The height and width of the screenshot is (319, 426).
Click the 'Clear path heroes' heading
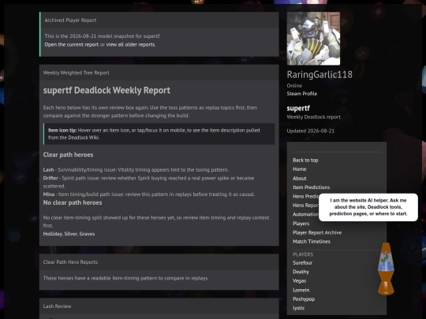[x=68, y=154]
